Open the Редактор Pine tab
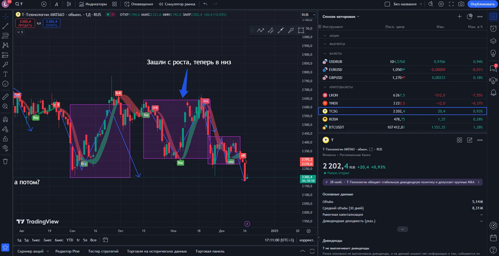 [68, 251]
